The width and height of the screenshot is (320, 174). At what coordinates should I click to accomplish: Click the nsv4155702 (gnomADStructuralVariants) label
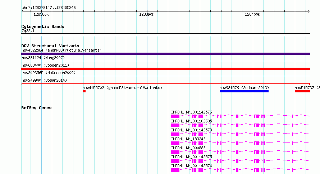click(122, 88)
